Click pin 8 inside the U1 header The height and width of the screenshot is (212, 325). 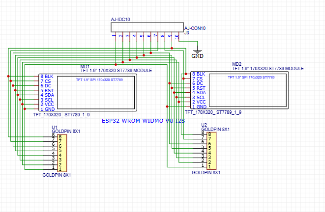[x=60, y=137]
